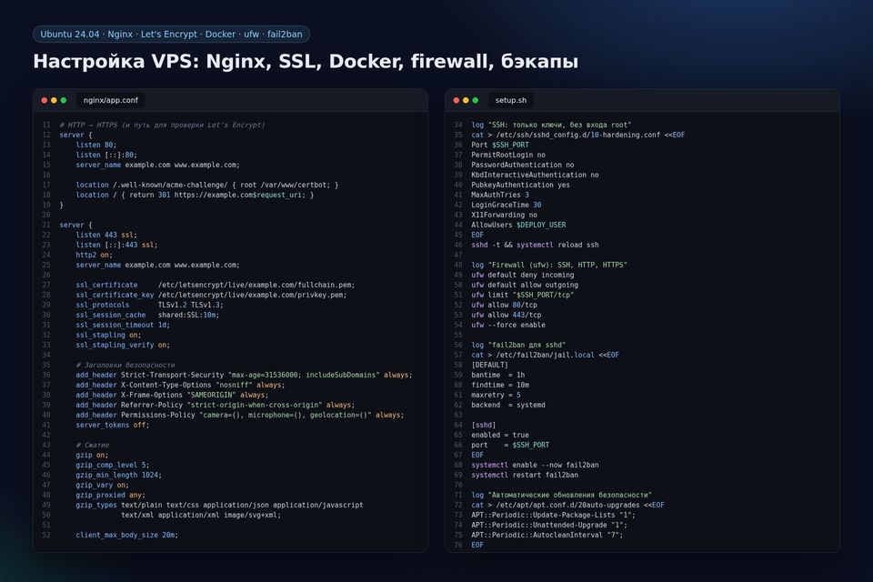Select the line 'listen [::]:80;'
Viewport: 873px width, 582px height.
pos(106,155)
